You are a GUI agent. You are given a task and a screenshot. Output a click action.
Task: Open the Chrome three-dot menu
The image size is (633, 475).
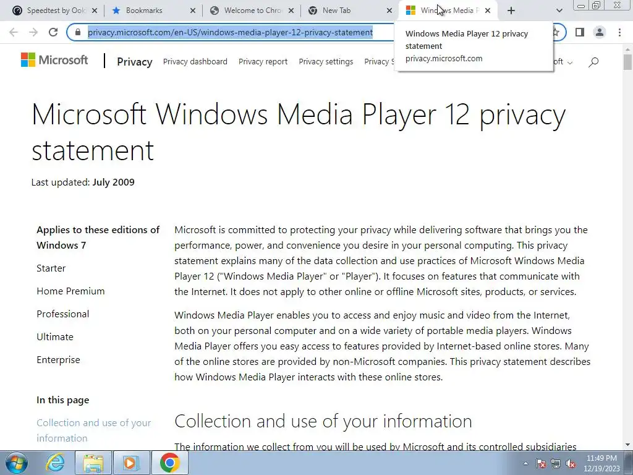click(x=619, y=32)
